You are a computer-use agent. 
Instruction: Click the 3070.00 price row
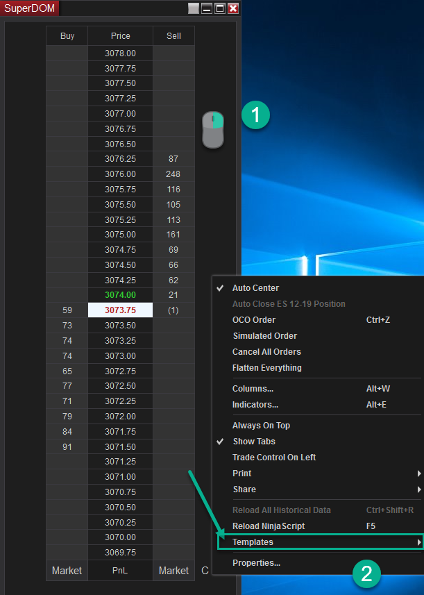point(120,537)
